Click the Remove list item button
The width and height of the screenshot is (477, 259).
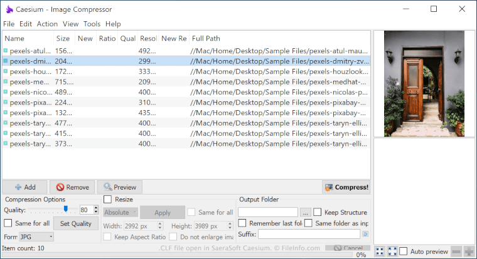coord(72,187)
